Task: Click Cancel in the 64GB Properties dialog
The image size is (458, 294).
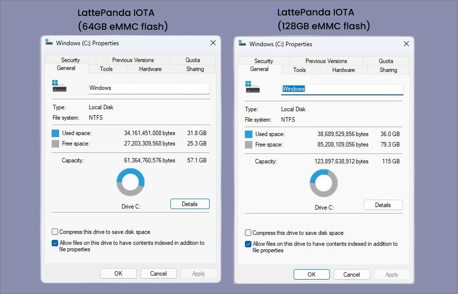Action: point(158,273)
